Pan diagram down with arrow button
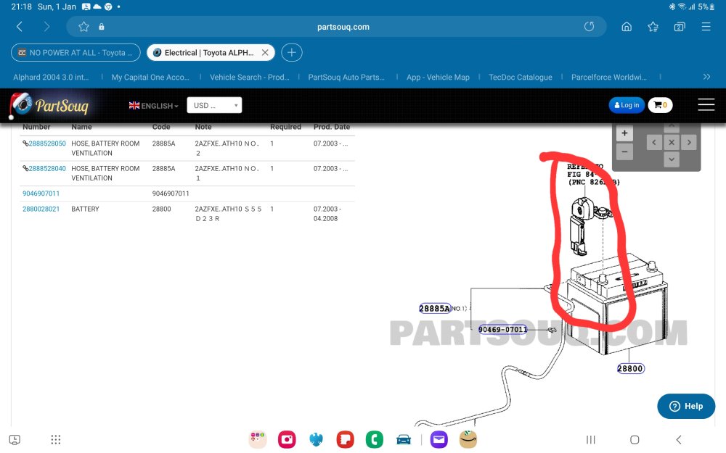 [x=672, y=159]
